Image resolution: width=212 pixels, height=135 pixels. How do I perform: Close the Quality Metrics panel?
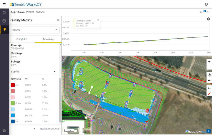pyautogui.click(x=58, y=20)
